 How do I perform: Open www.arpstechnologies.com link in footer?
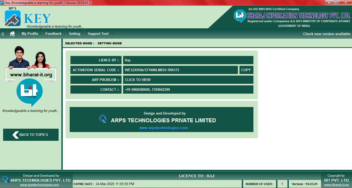[39, 185]
